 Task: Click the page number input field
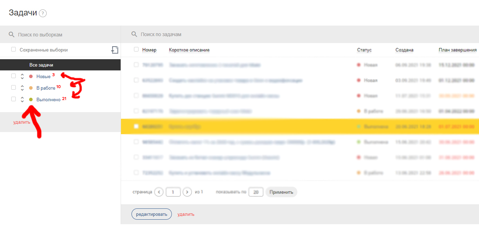[x=173, y=192]
